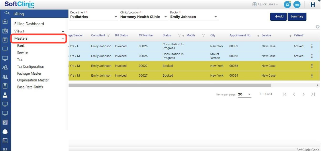The height and width of the screenshot is (151, 321).
Task: Click the back arrow above the sidebar
Action: [7, 13]
